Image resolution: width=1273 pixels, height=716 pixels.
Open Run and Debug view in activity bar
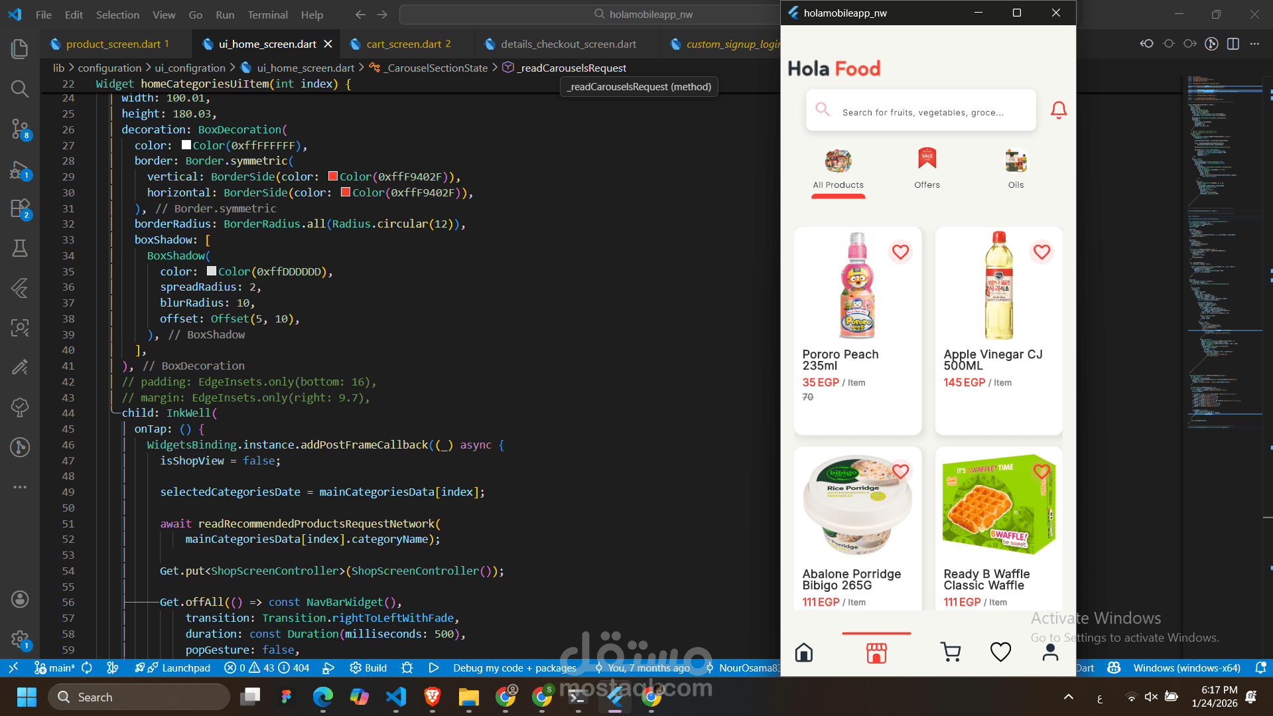click(20, 170)
